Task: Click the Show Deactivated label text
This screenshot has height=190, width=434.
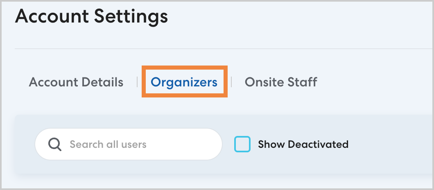Action: tap(303, 144)
